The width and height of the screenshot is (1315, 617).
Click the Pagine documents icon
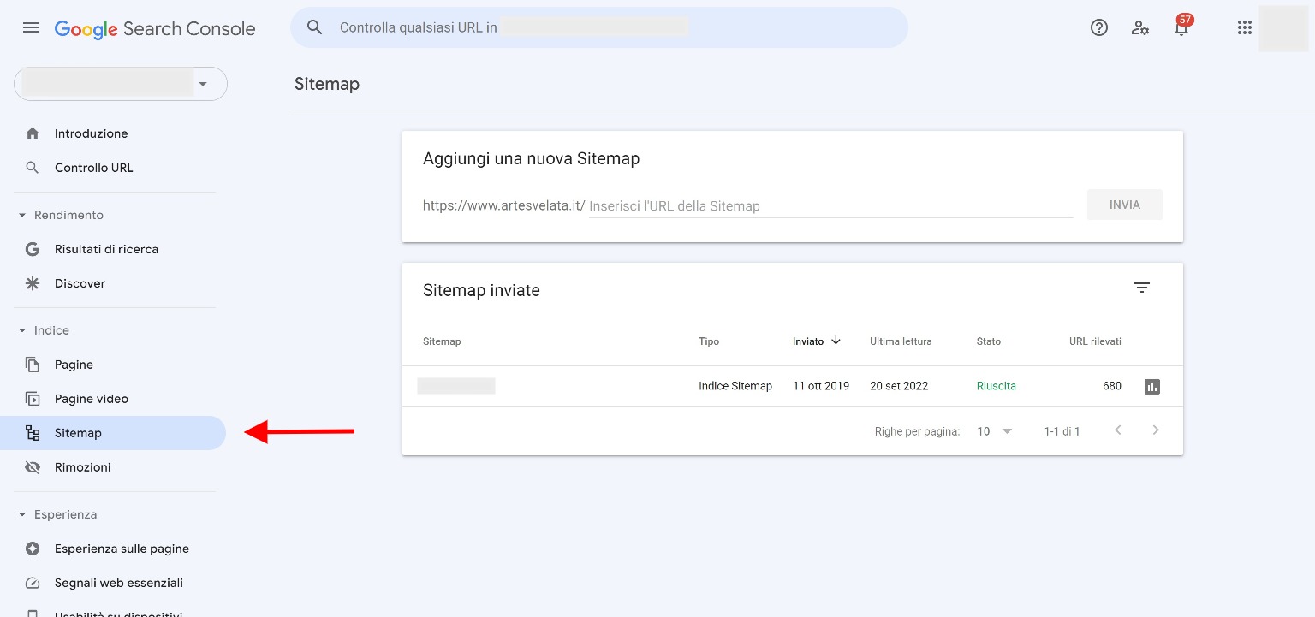pos(33,365)
